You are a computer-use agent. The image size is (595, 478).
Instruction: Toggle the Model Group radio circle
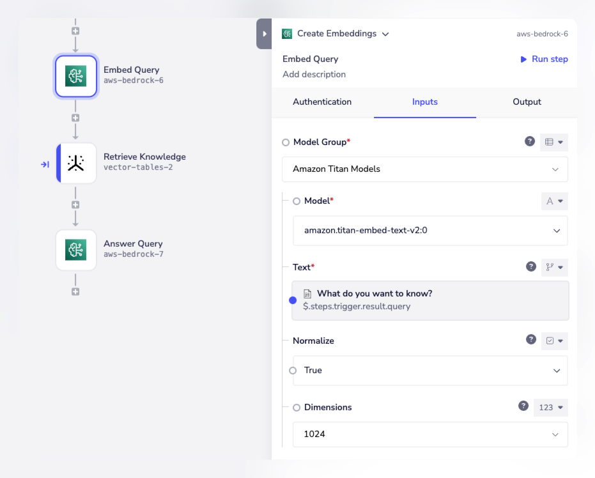(286, 143)
